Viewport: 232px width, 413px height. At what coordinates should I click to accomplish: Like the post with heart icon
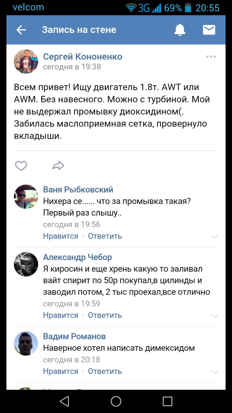click(x=21, y=166)
